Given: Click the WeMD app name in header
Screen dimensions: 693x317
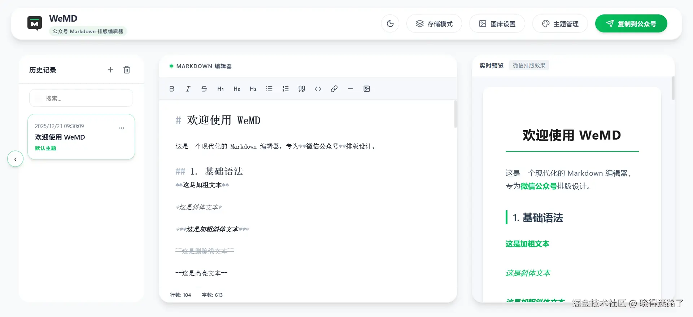Looking at the screenshot, I should 63,18.
